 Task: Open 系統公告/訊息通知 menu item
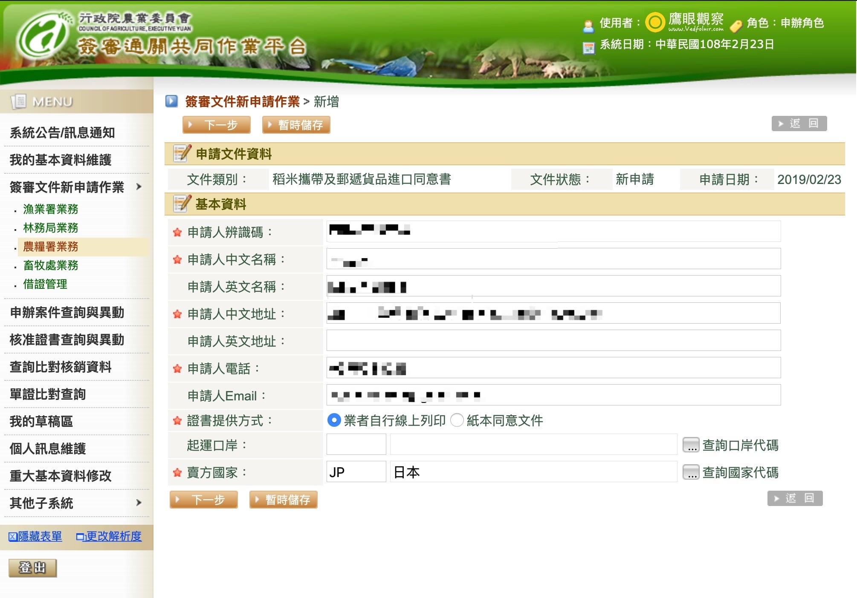(62, 132)
